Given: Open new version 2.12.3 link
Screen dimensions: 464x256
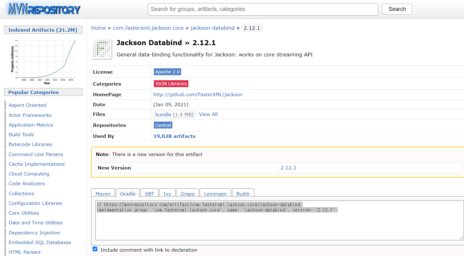Looking at the screenshot, I should click(288, 168).
